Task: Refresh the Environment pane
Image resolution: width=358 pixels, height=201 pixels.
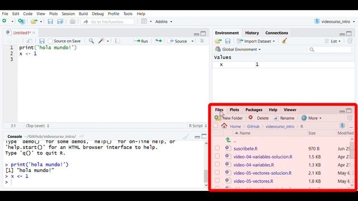Action: click(350, 41)
